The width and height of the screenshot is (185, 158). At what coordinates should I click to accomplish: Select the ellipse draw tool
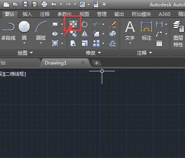[55, 34]
